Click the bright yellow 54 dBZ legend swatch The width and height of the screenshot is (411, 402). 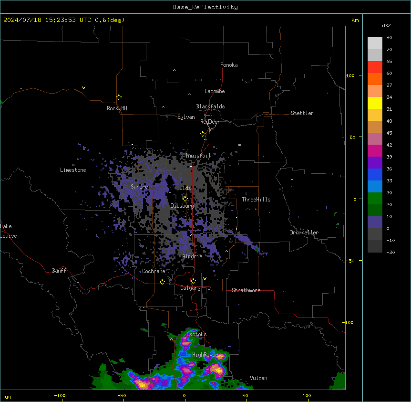375,103
